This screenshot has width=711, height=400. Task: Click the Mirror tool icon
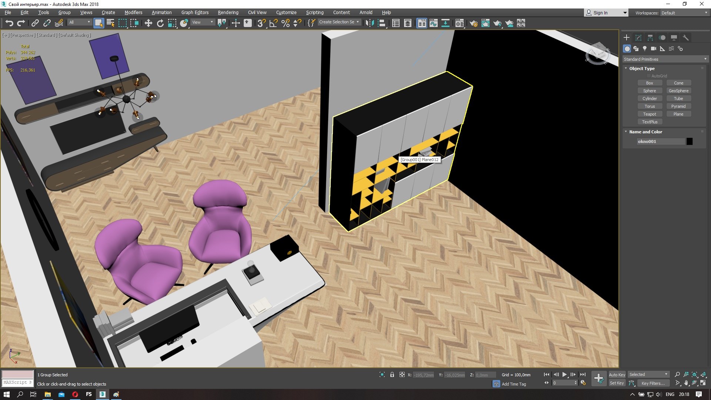369,23
